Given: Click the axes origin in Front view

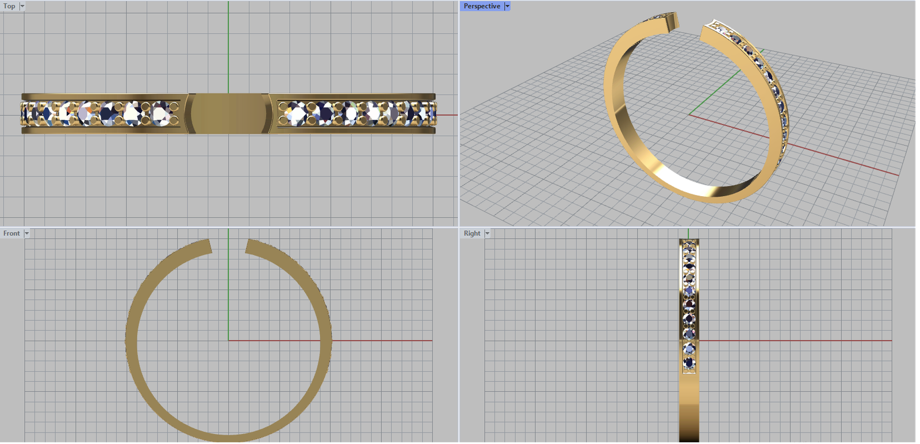Looking at the screenshot, I should point(228,340).
